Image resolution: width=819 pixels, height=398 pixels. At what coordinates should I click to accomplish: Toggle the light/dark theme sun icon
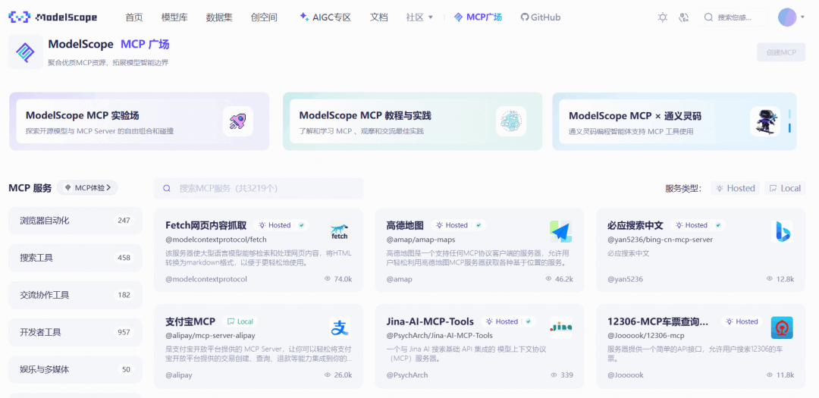click(662, 17)
